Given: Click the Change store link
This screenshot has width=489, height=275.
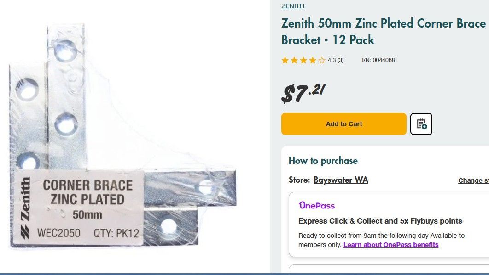Looking at the screenshot, I should (x=473, y=180).
